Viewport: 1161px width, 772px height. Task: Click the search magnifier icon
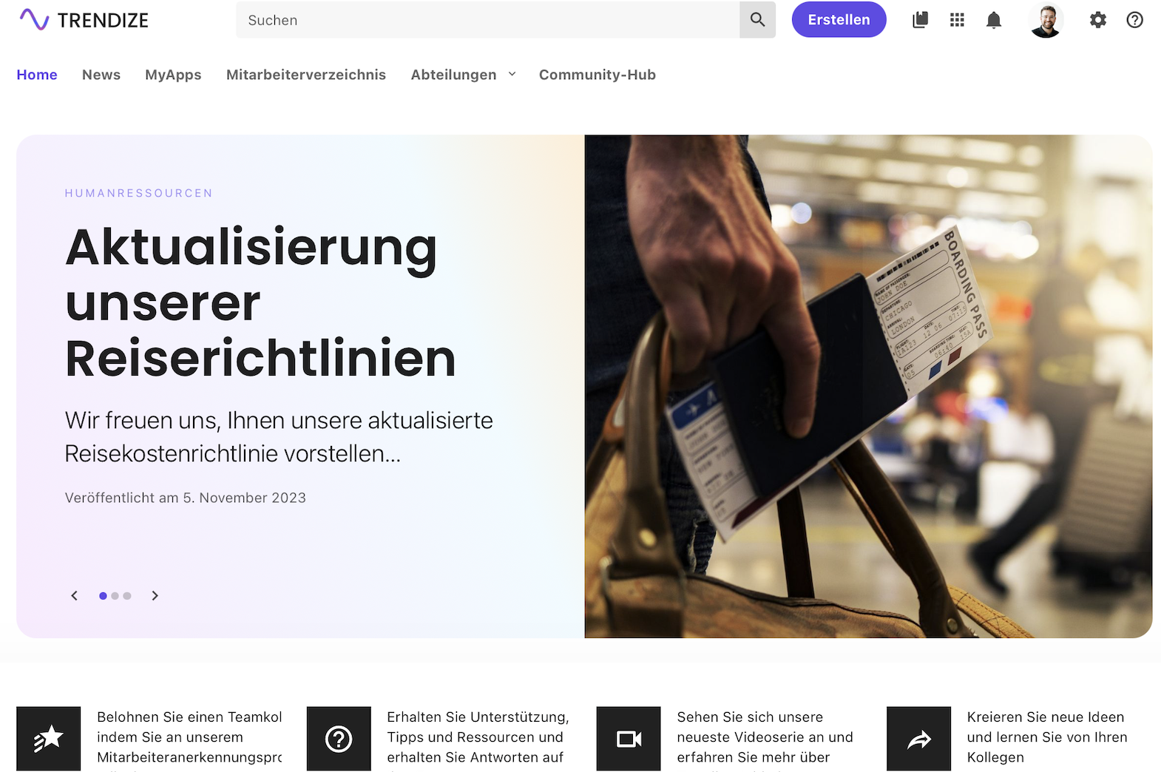pyautogui.click(x=757, y=20)
